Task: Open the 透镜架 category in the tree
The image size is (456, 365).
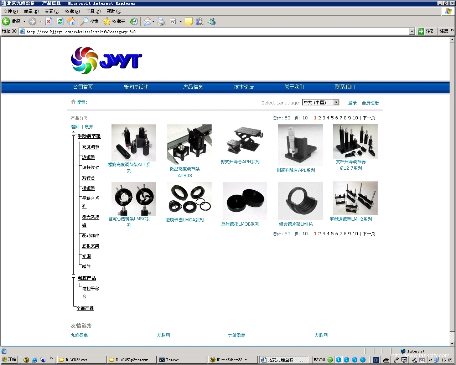Action: click(88, 157)
